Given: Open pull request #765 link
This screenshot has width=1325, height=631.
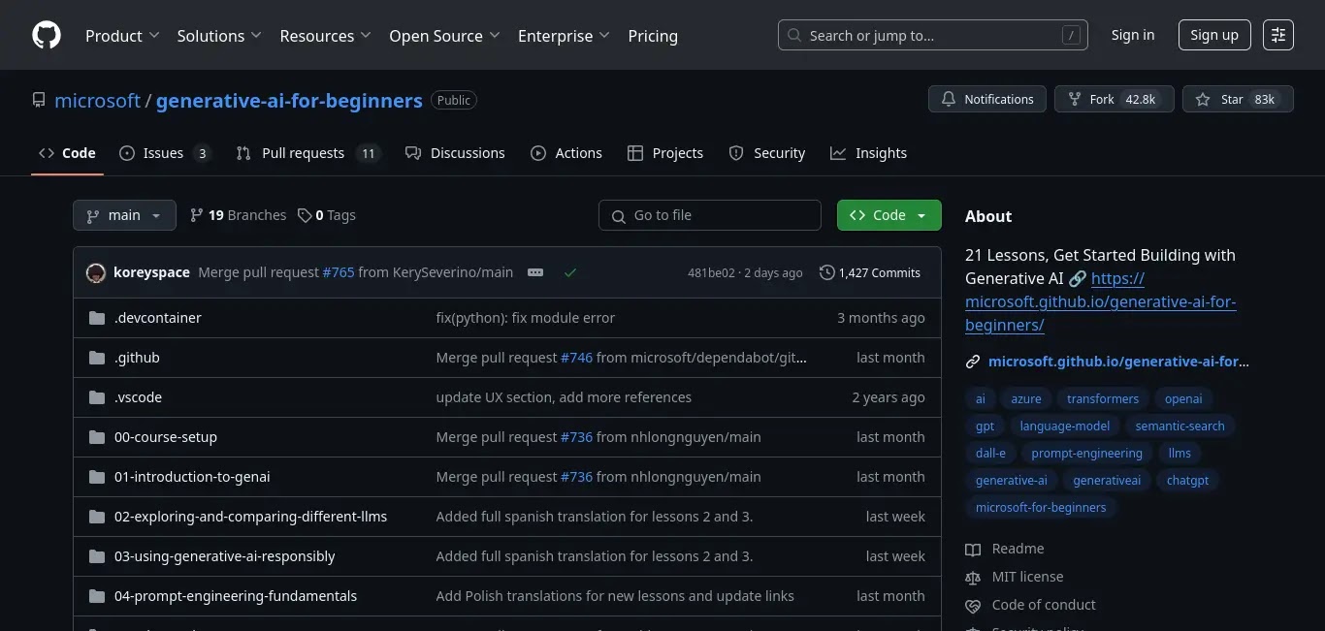Looking at the screenshot, I should tap(339, 272).
